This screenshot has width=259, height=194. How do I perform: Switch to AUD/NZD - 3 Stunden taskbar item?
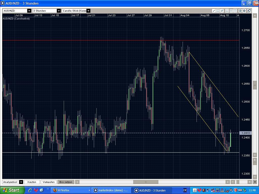tap(152, 190)
